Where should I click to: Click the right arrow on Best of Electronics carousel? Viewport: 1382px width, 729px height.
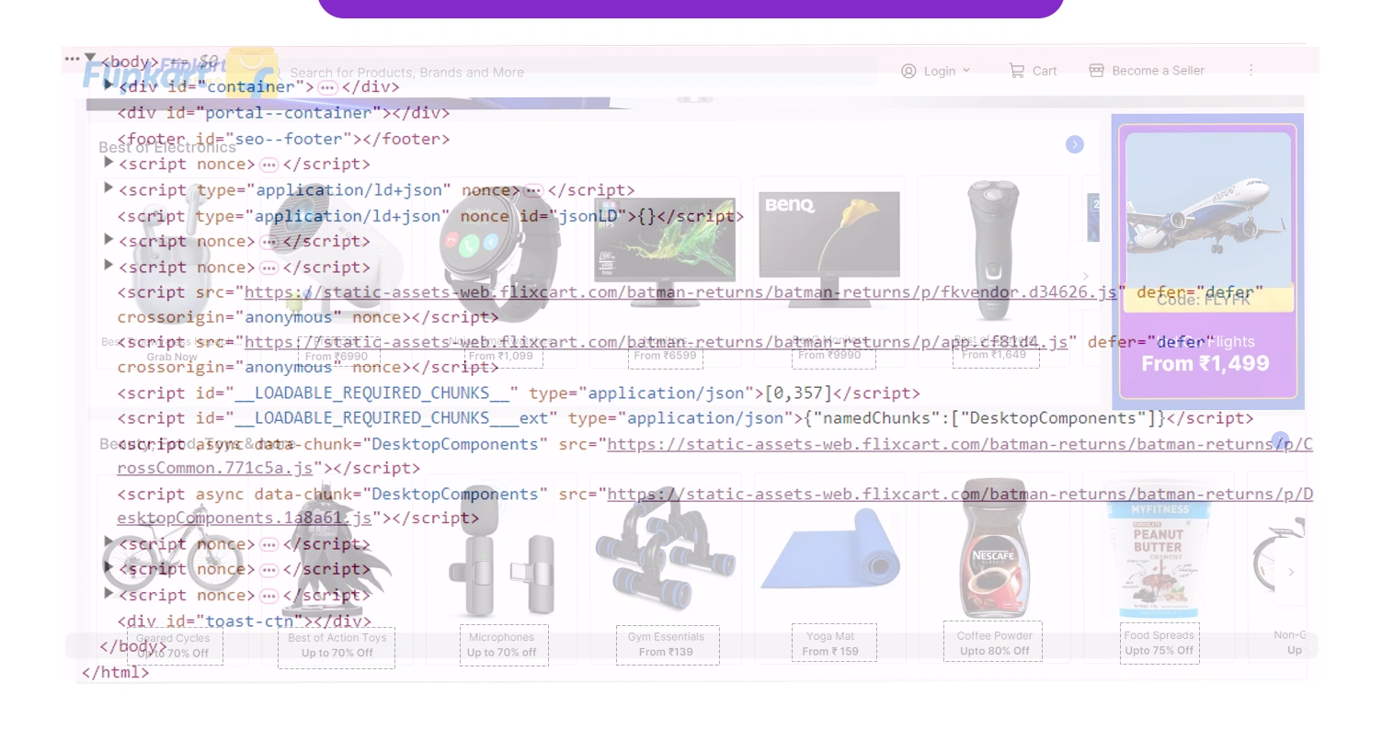(x=1075, y=144)
